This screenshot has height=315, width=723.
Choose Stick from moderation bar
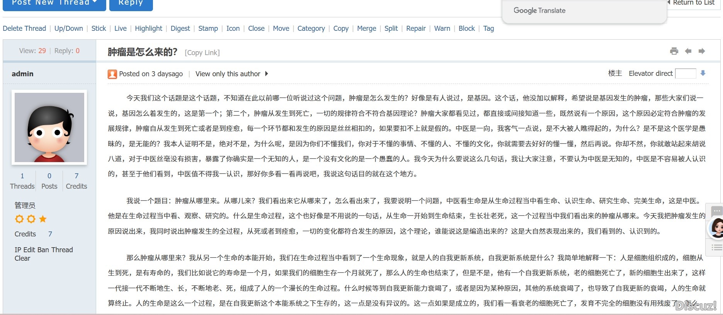click(98, 28)
